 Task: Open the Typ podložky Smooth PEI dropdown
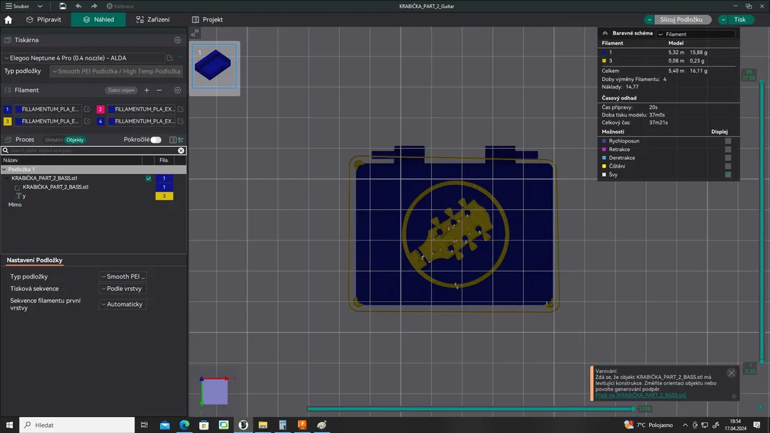click(116, 71)
